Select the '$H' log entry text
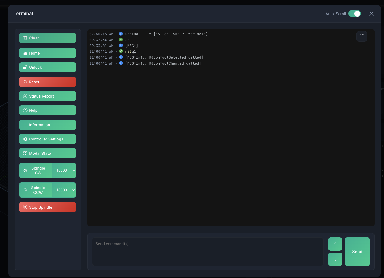The image size is (384, 278). pyautogui.click(x=127, y=40)
